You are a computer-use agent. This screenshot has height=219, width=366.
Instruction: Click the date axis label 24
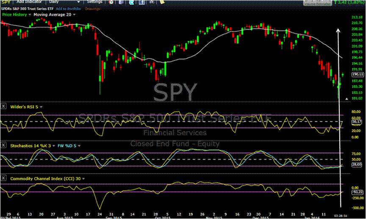(x=100, y=214)
